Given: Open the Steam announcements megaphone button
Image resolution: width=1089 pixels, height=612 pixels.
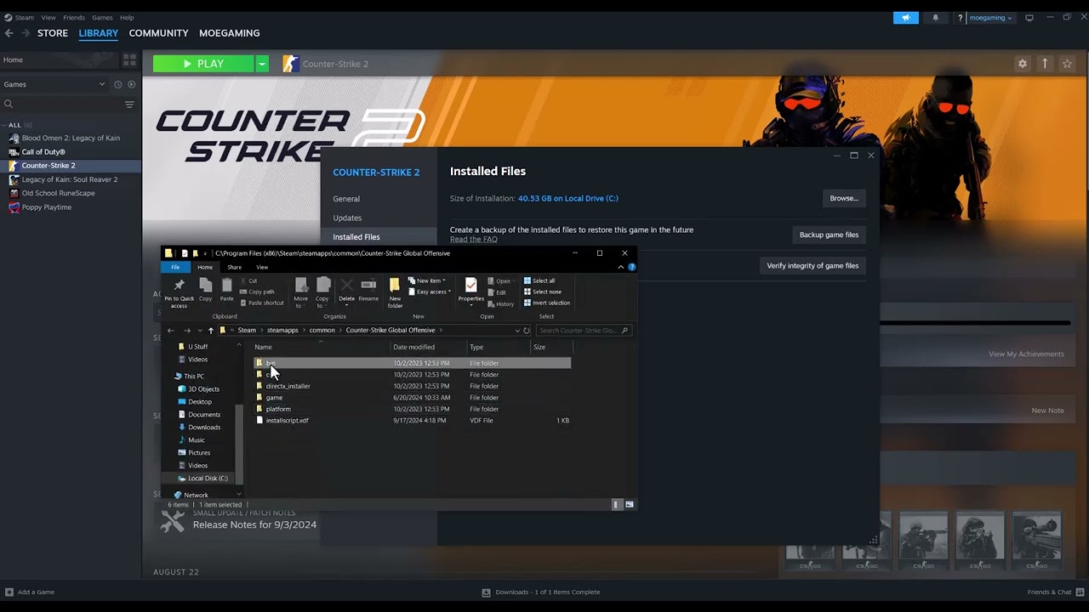Looking at the screenshot, I should pos(906,18).
